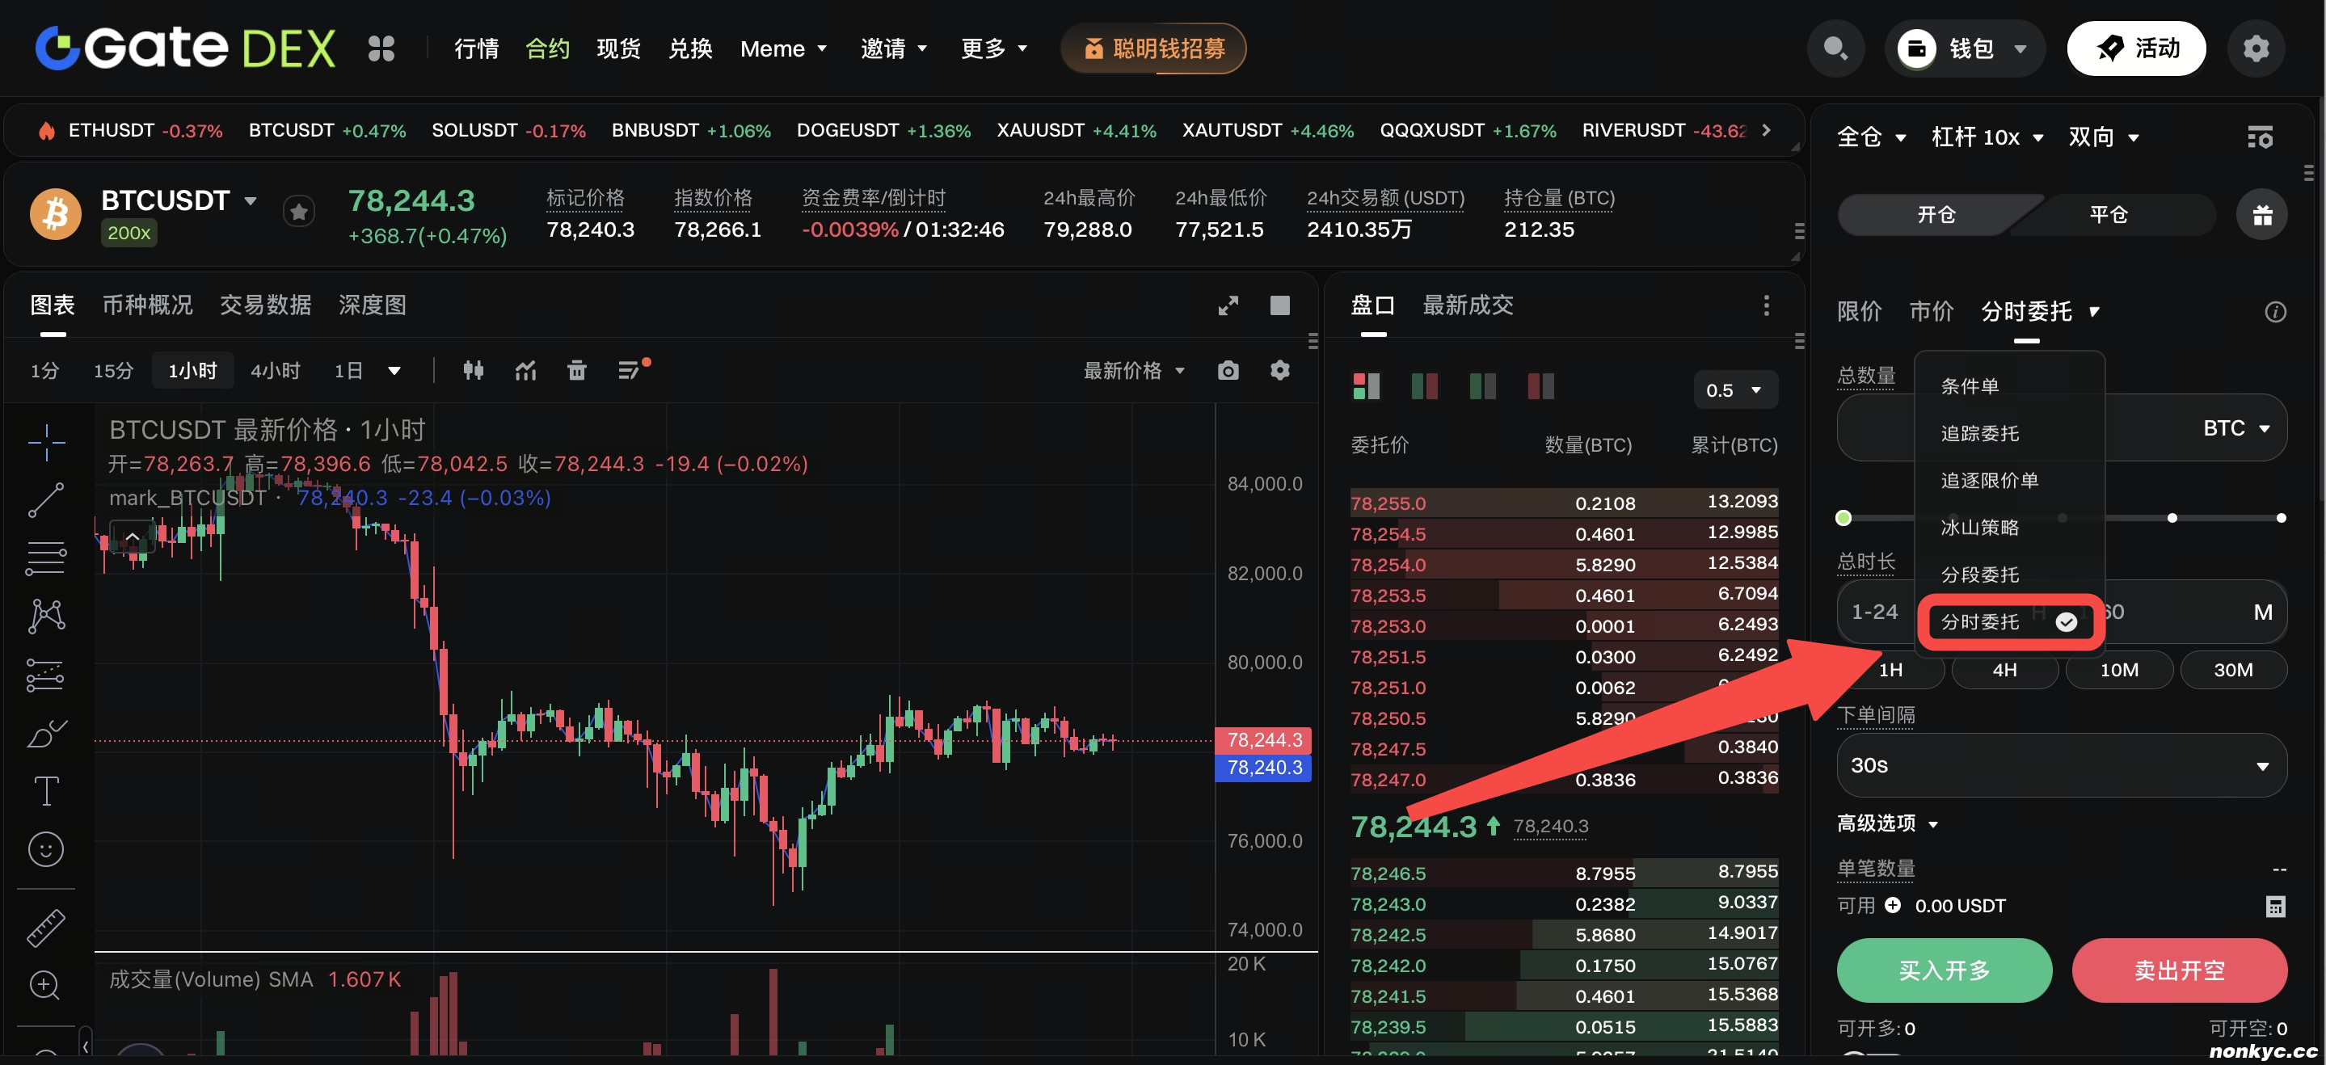The height and width of the screenshot is (1065, 2326).
Task: Open the 更多 dropdown menu
Action: tap(994, 48)
